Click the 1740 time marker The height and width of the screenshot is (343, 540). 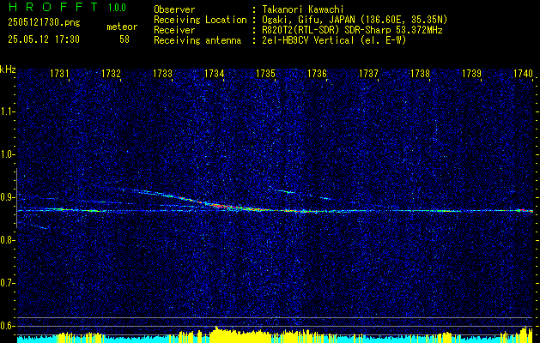(x=523, y=74)
